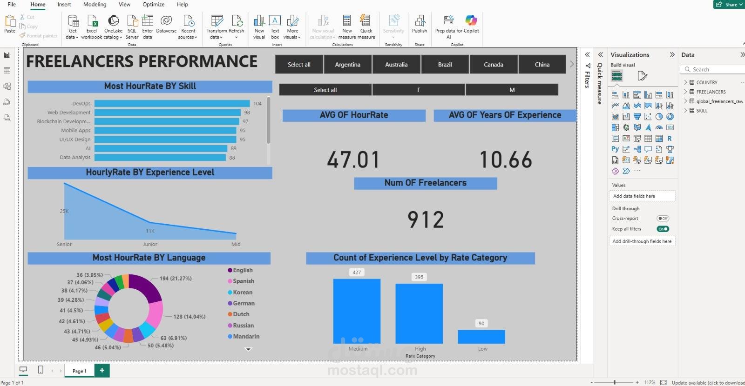Insert the gauge visual
Screen dimensions: 745x386
pyautogui.click(x=659, y=127)
